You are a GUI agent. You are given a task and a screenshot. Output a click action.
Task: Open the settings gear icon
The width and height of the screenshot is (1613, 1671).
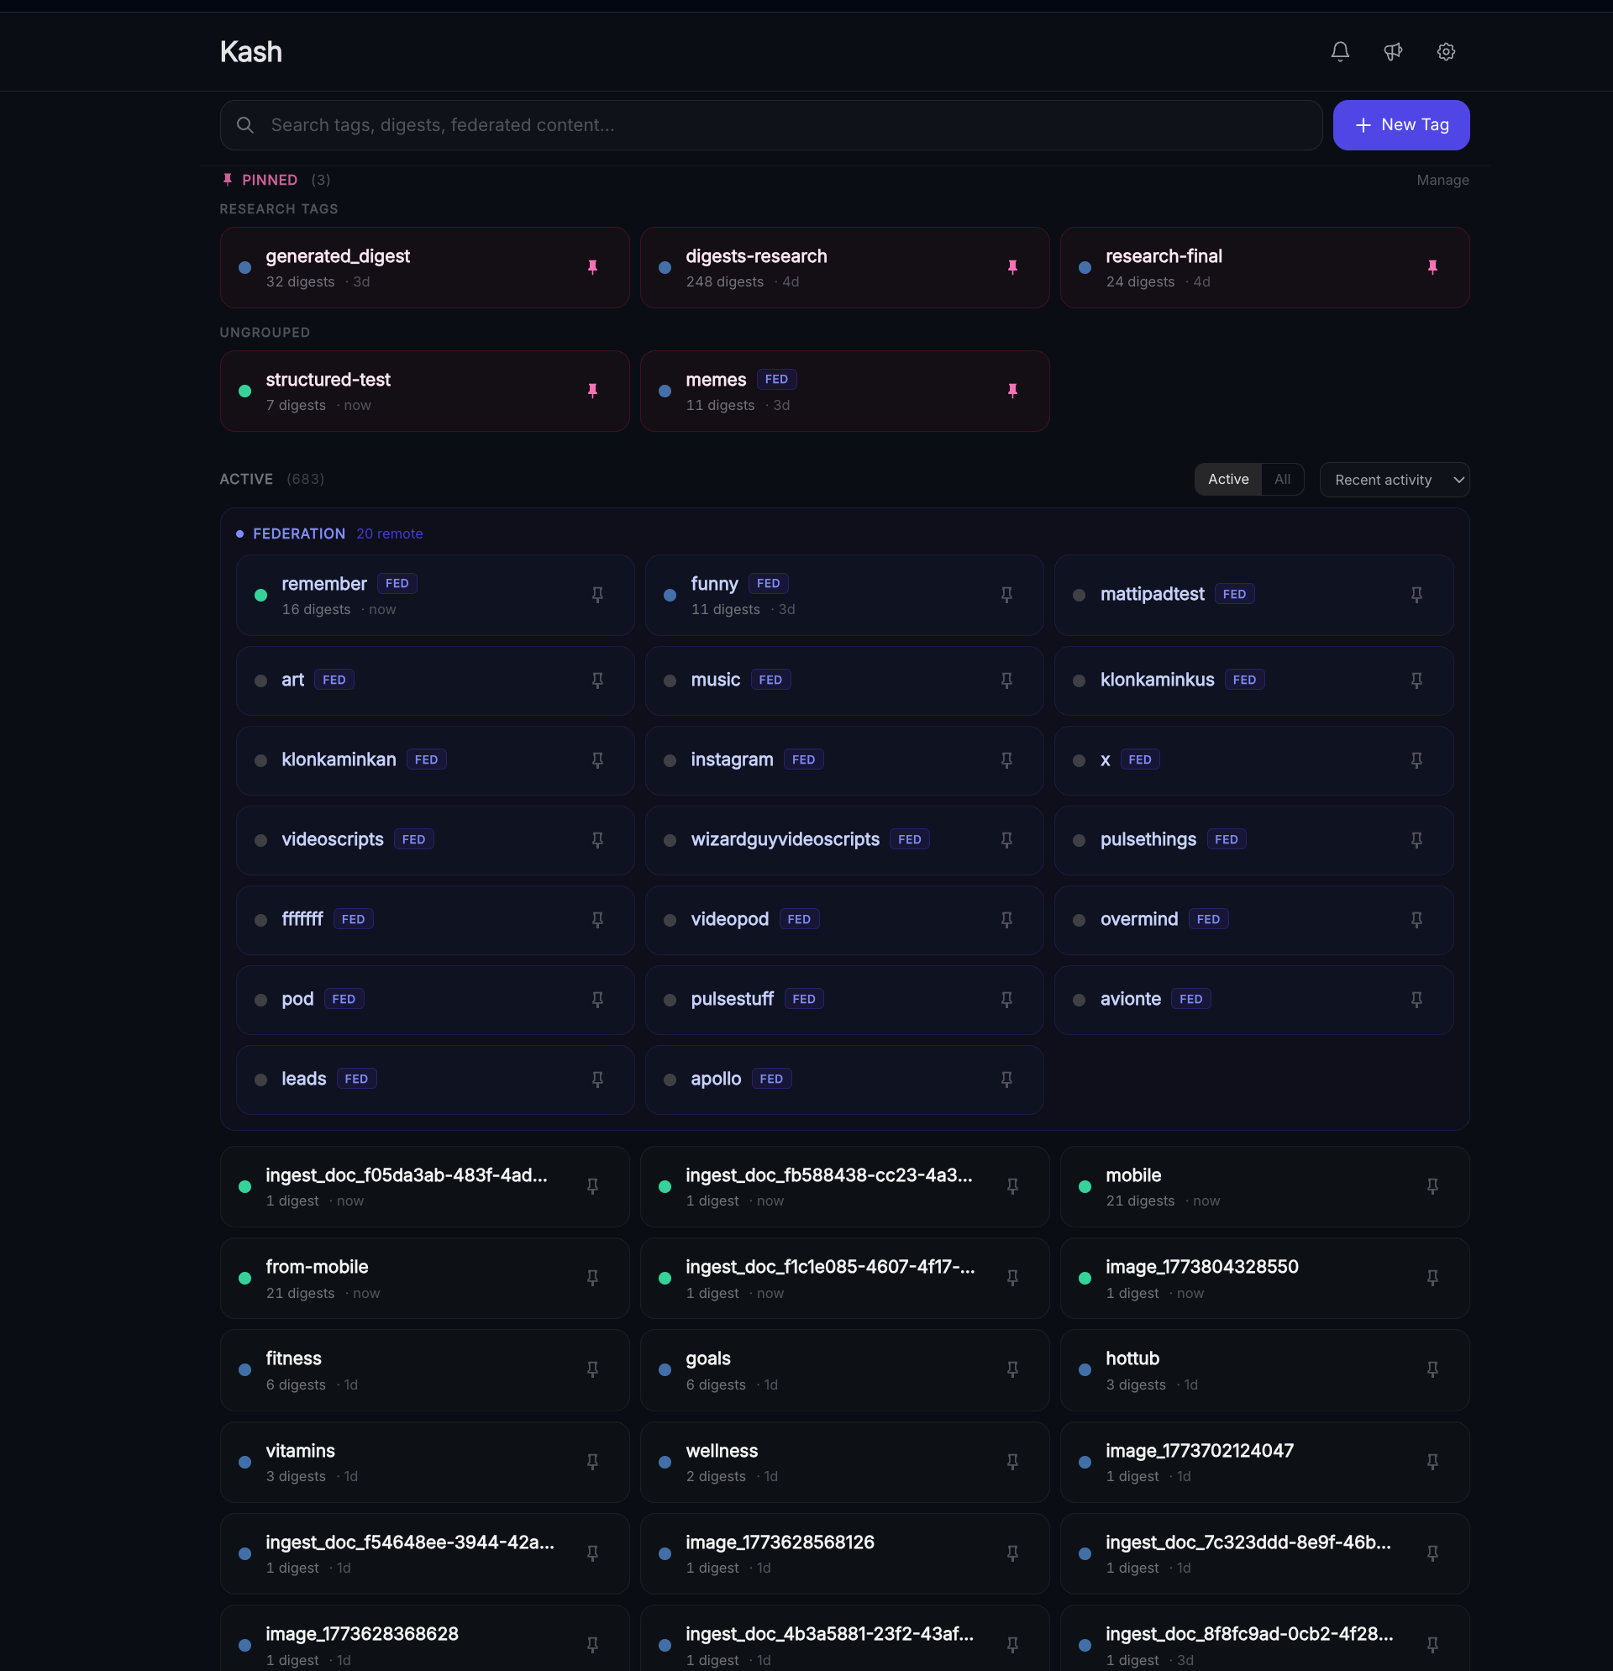[1445, 52]
